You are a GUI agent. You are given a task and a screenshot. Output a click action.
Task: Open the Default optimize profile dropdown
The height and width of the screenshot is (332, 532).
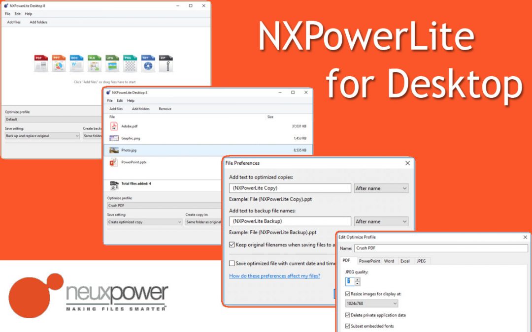click(53, 119)
